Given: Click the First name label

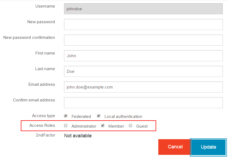Looking at the screenshot, I should tap(45, 53).
